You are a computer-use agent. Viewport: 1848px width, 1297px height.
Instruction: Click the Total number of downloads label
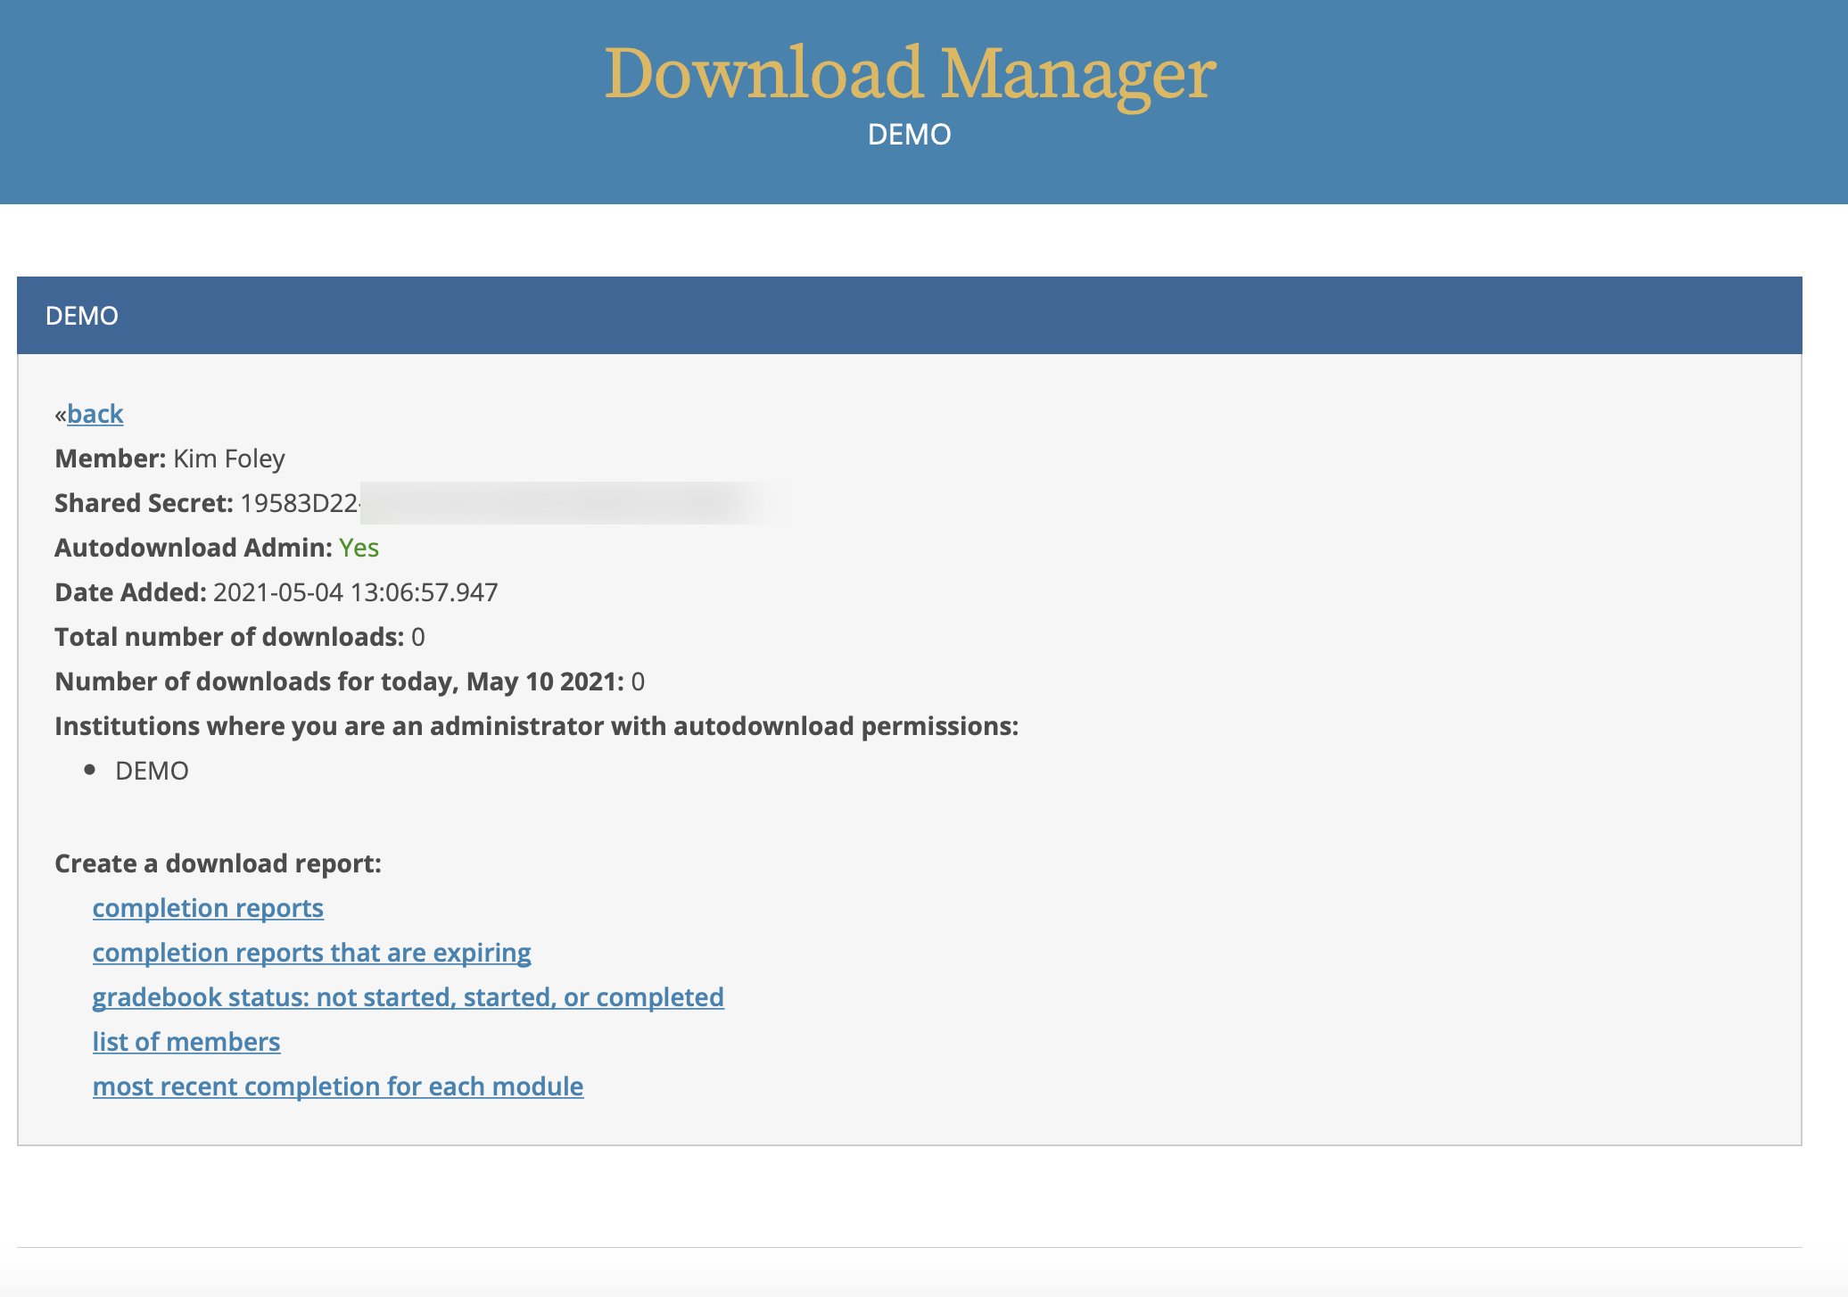229,637
